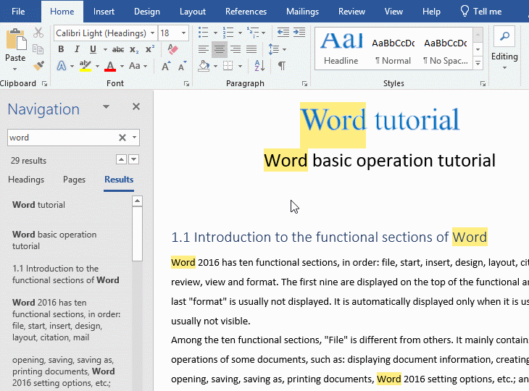Show the Headings navigation tab

[26, 180]
